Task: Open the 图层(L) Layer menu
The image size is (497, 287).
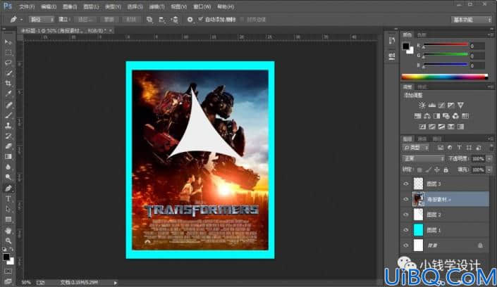Action: 91,6
